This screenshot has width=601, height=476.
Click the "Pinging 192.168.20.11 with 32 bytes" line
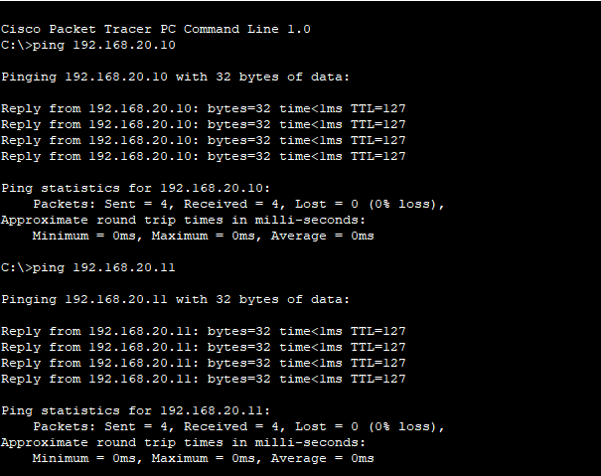coord(176,299)
